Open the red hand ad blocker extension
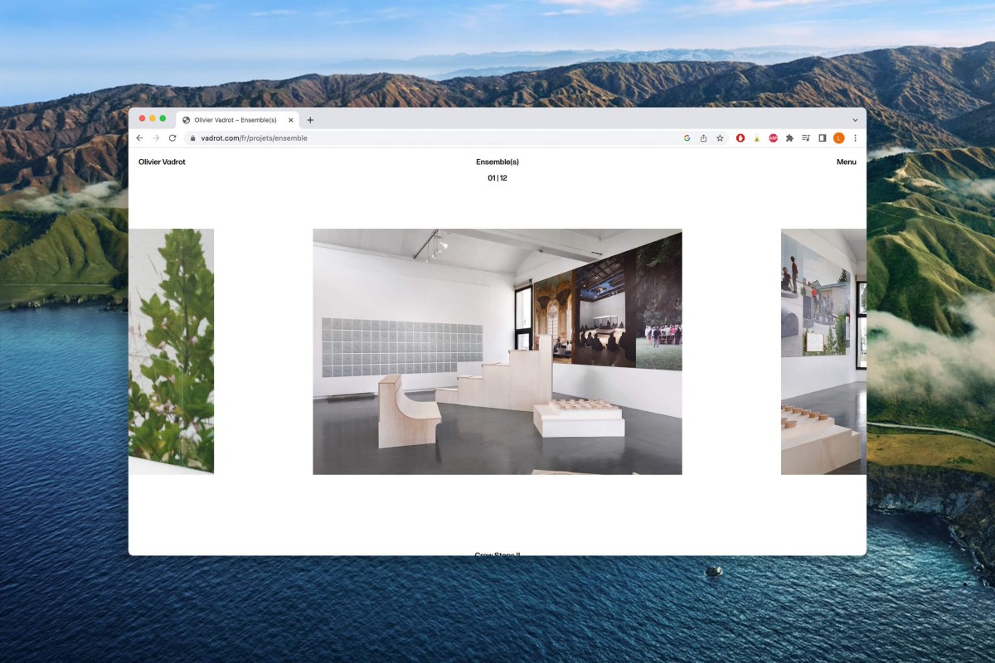 [740, 138]
